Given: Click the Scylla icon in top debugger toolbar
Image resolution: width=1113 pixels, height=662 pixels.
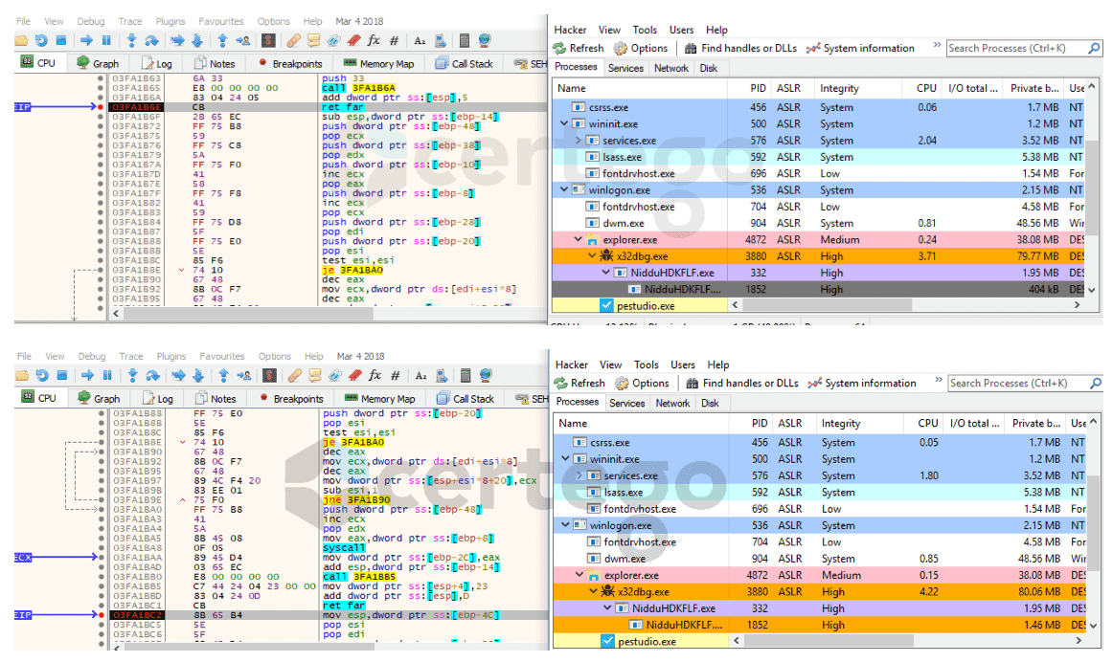Looking at the screenshot, I should coord(269,40).
